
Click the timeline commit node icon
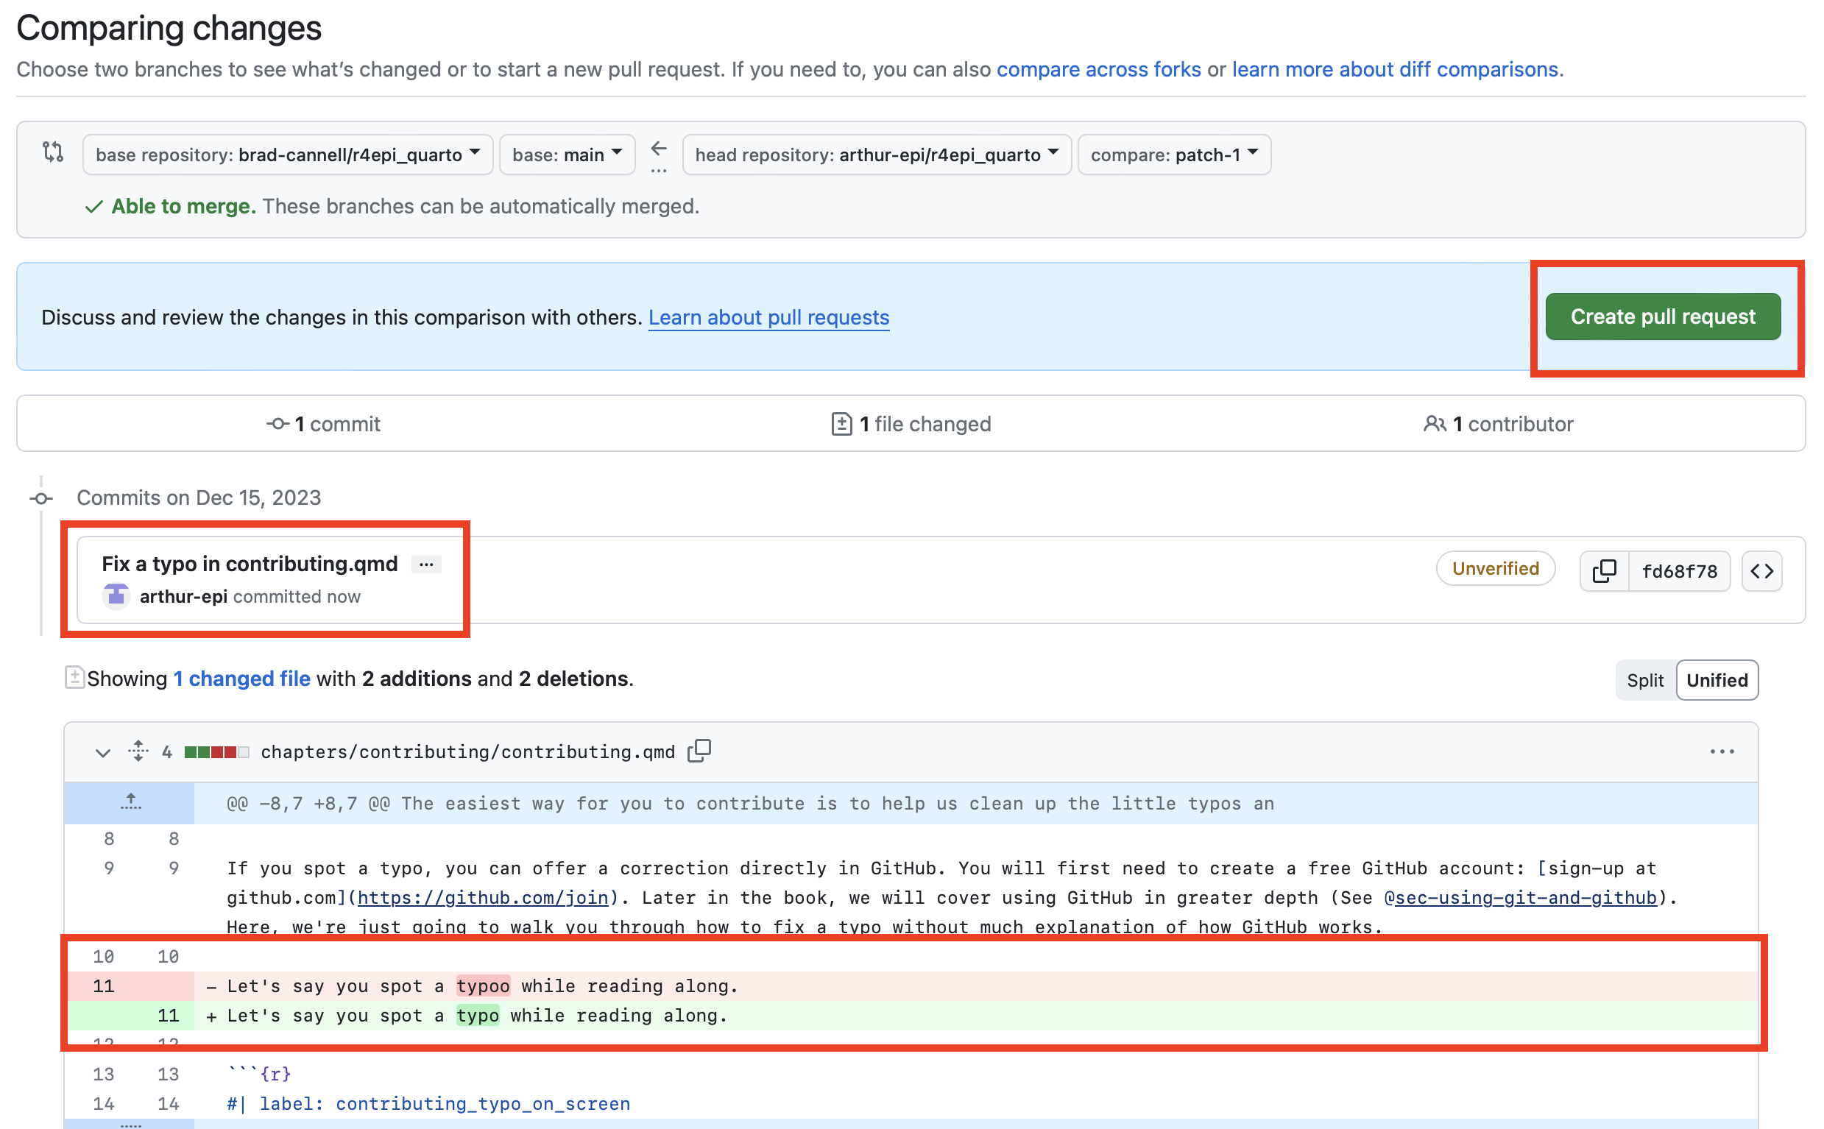(x=41, y=498)
